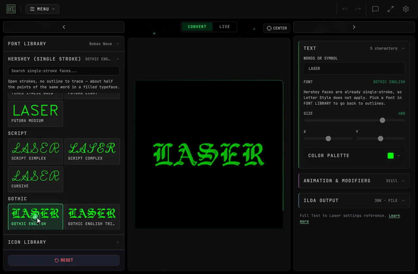The width and height of the screenshot is (418, 274).
Task: Expand ANIMATION & MODIFIERS section
Action: point(354,181)
